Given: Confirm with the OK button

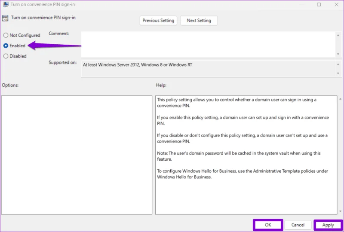Looking at the screenshot, I should pyautogui.click(x=268, y=225).
